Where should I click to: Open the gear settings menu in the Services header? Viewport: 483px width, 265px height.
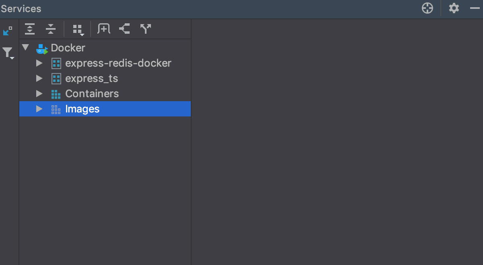click(x=454, y=8)
